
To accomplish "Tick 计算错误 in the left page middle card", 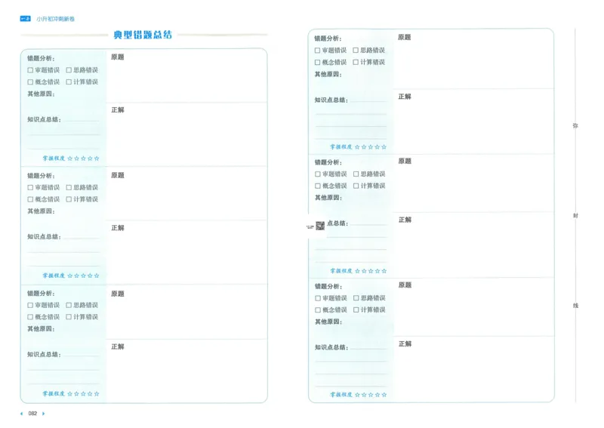I will pyautogui.click(x=69, y=199).
